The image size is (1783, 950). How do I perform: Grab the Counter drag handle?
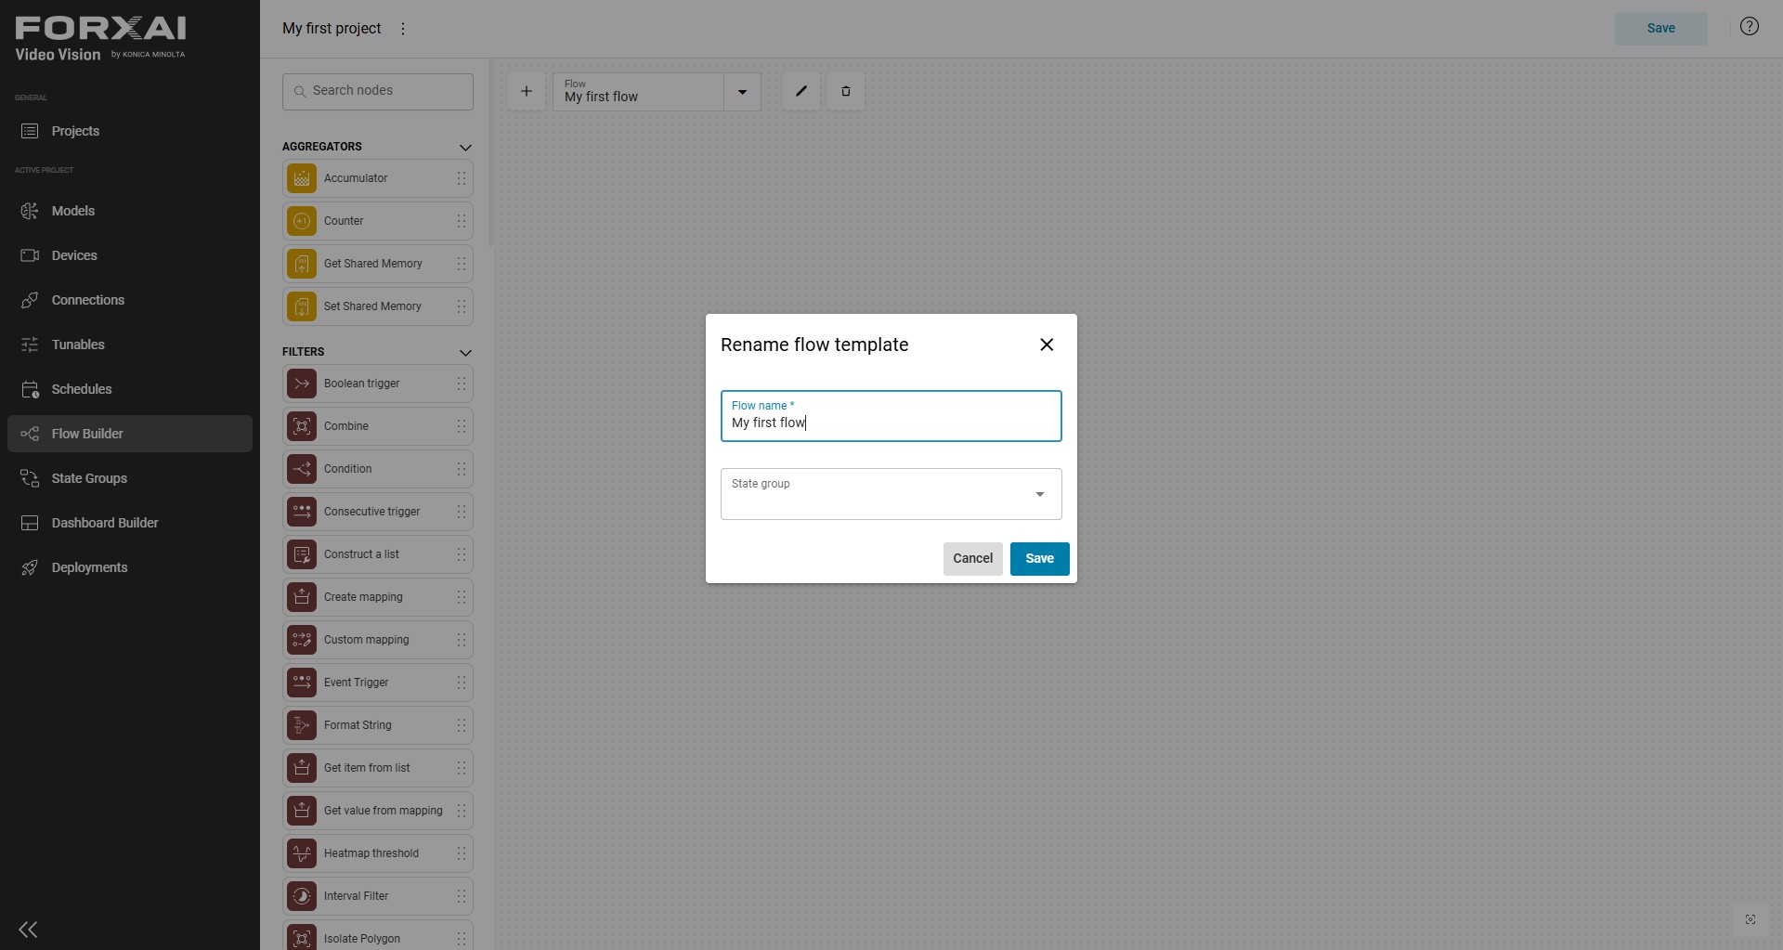tap(462, 221)
